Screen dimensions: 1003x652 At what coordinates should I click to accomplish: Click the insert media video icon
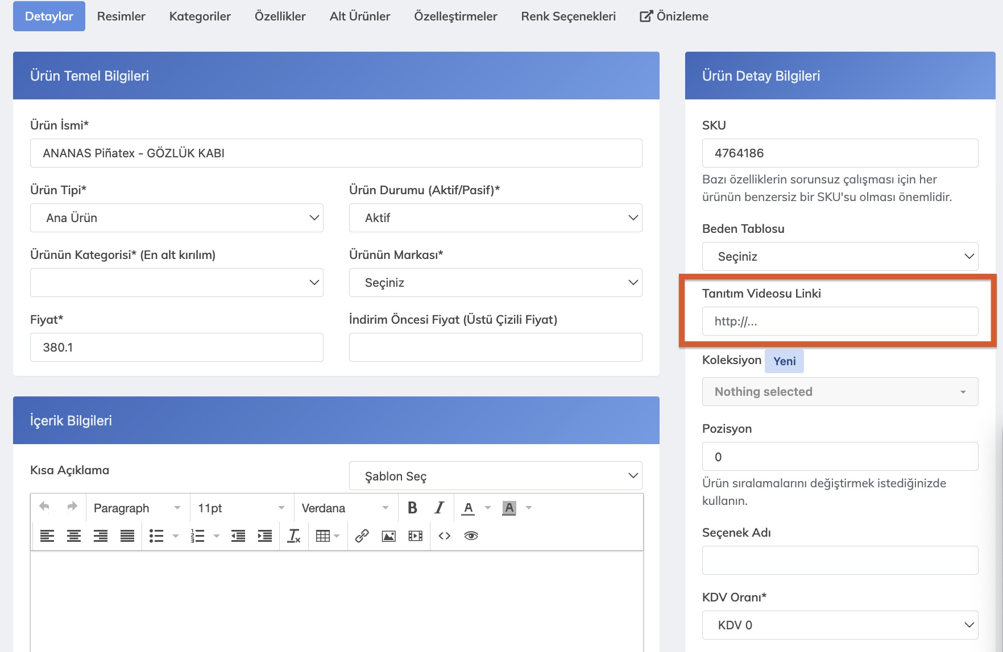415,536
